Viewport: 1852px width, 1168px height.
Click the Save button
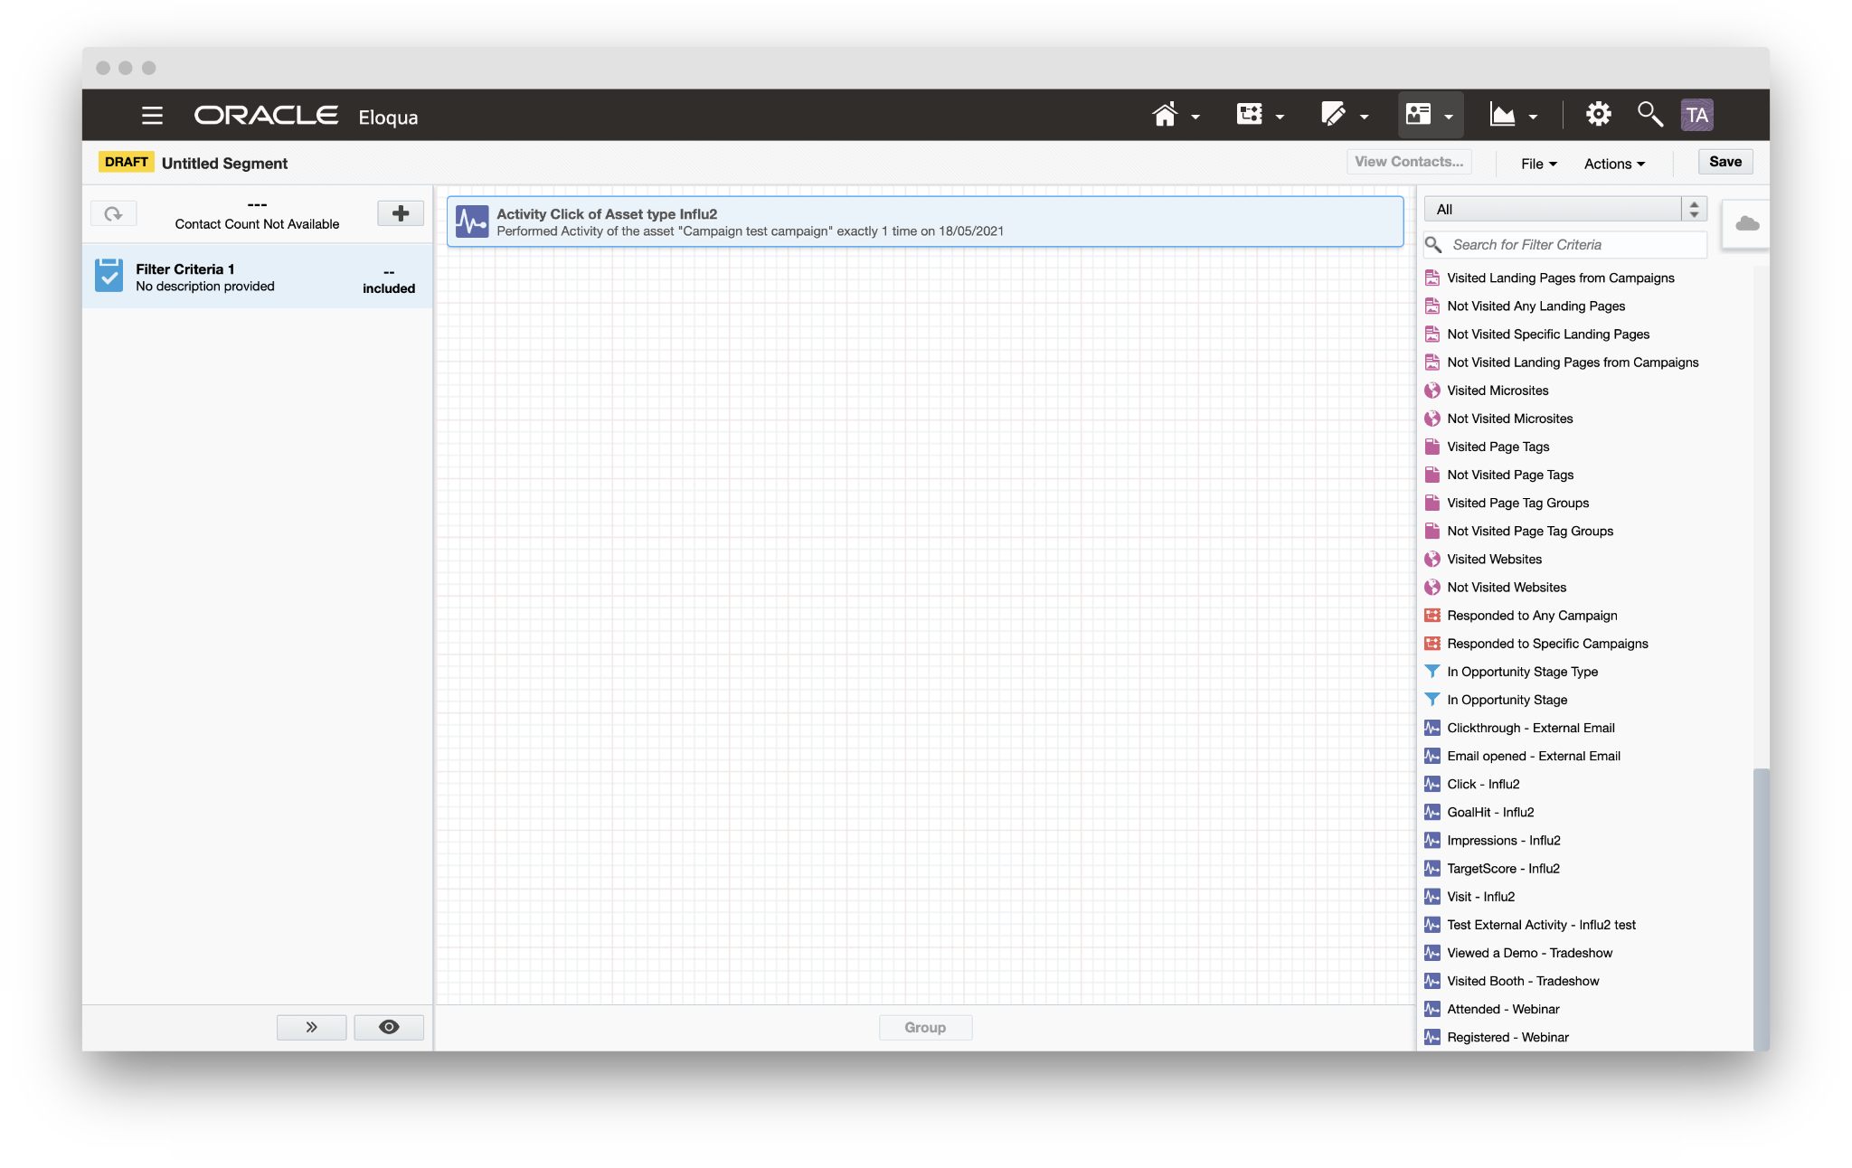1724,162
